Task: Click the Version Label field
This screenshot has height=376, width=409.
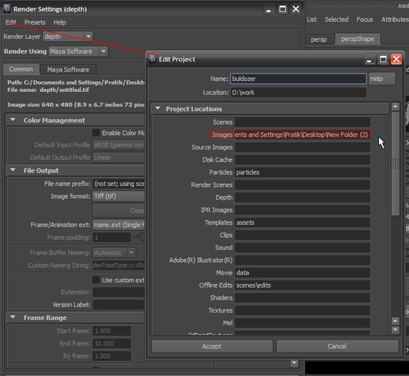Action: (119, 304)
